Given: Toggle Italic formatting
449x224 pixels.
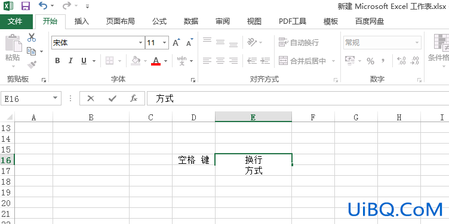Looking at the screenshot, I should pos(70,61).
